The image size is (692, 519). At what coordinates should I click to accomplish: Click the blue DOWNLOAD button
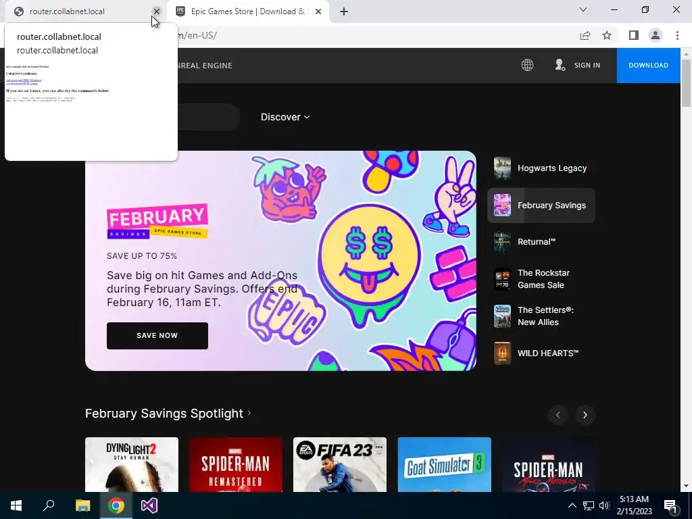pos(648,66)
